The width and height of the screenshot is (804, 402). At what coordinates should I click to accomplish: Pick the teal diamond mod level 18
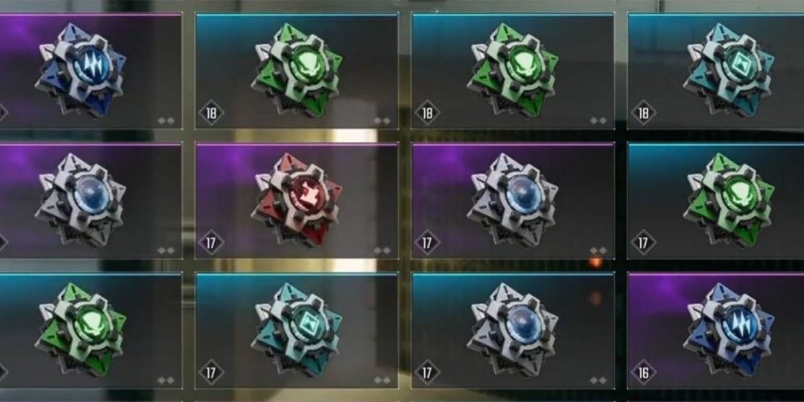point(716,70)
